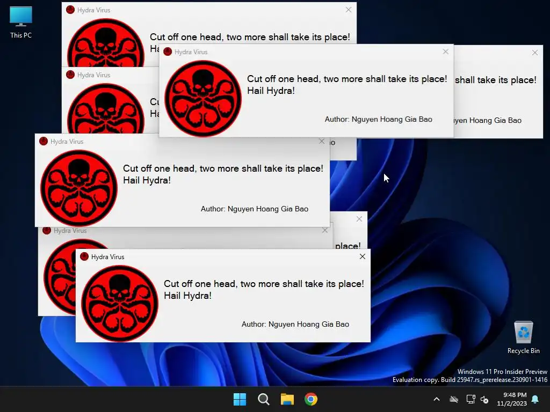Click the 'Hail Hydra!' message in the active window
This screenshot has width=550, height=412.
187,296
